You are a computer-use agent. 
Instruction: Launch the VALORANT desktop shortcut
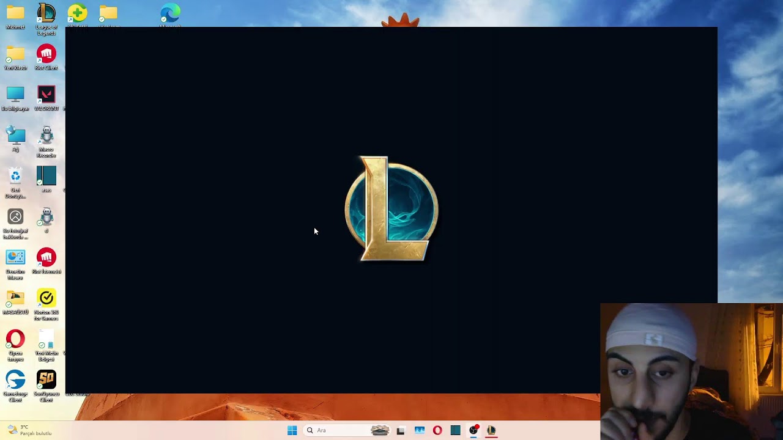[46, 98]
